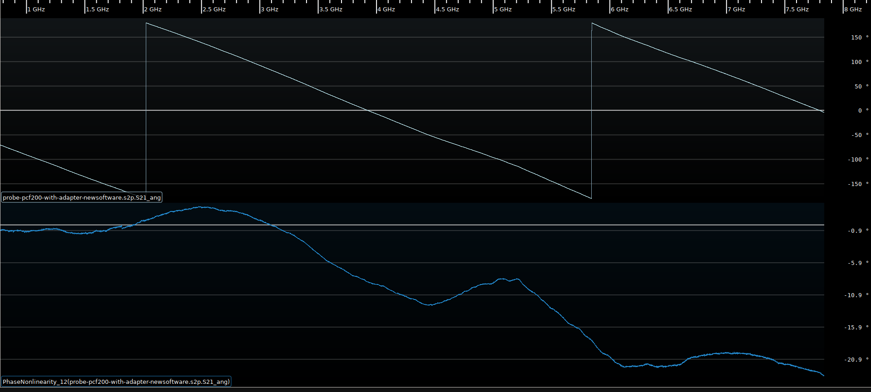Select the PhaseNonlinearity_12 waveform label
This screenshot has width=871, height=392.
pos(116,382)
